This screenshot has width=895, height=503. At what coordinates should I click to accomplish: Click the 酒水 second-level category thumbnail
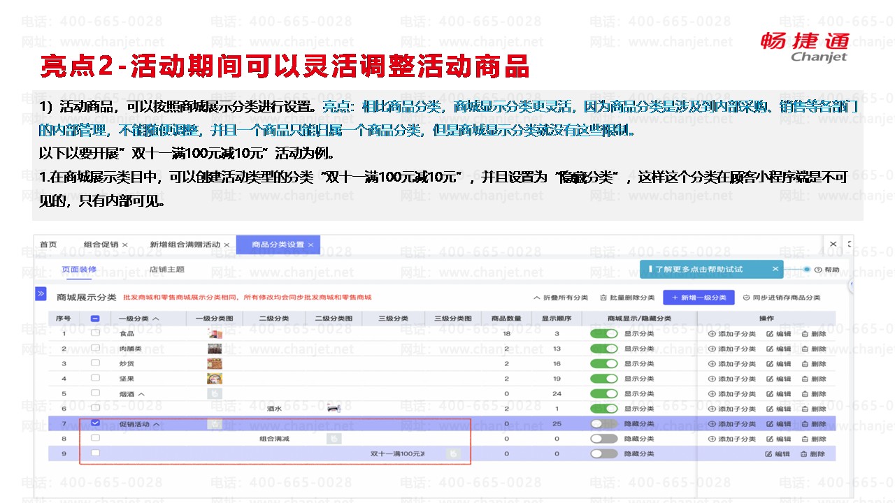(x=334, y=409)
